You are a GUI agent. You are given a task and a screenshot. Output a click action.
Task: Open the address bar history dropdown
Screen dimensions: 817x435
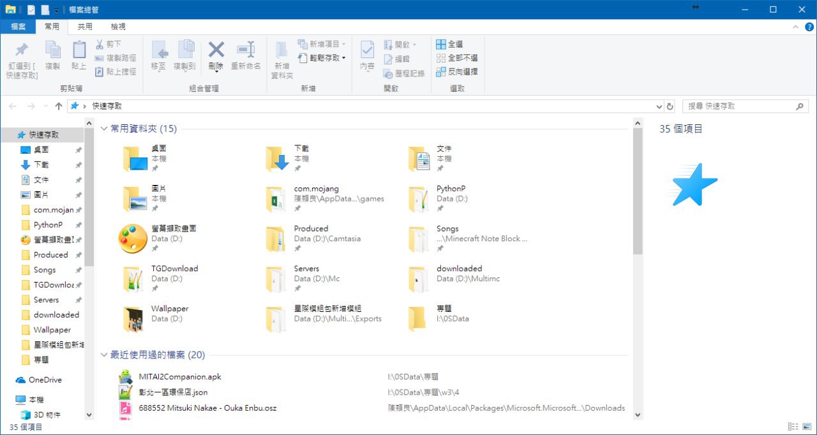(x=659, y=107)
